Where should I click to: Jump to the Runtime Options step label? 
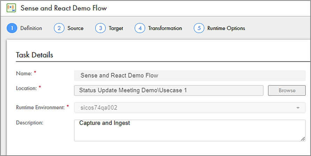226,28
